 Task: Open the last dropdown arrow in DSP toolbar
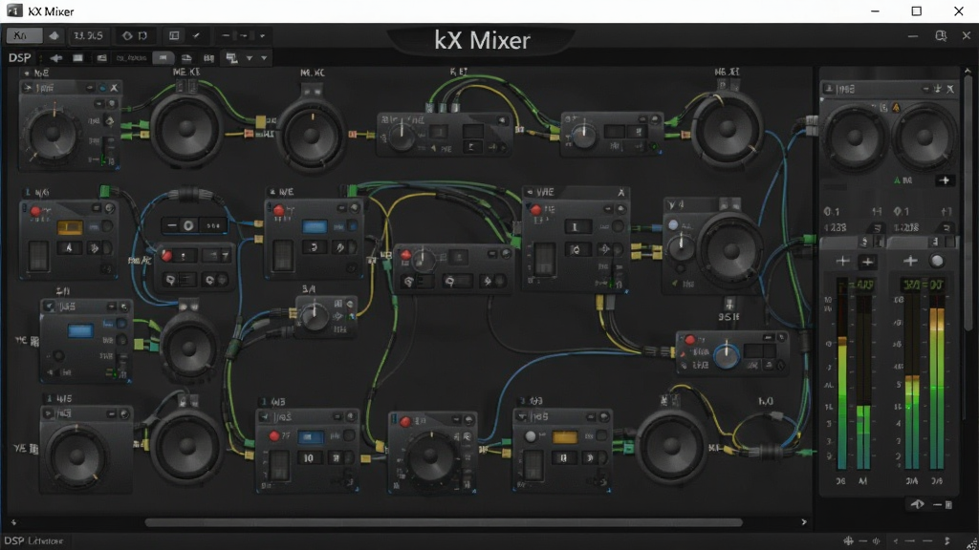click(x=264, y=58)
